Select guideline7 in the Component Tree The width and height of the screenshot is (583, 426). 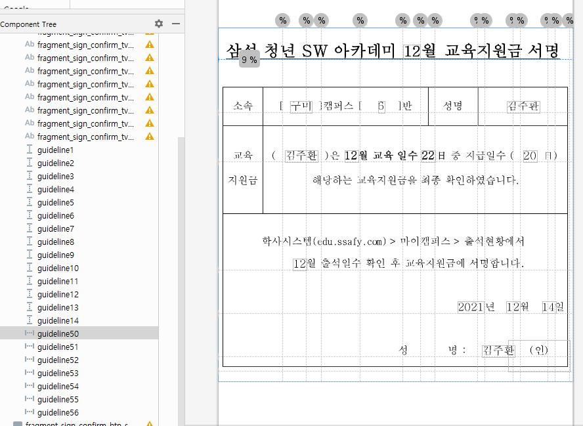pyautogui.click(x=79, y=228)
